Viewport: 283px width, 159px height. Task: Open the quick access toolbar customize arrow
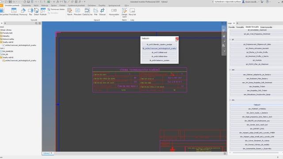[84, 2]
